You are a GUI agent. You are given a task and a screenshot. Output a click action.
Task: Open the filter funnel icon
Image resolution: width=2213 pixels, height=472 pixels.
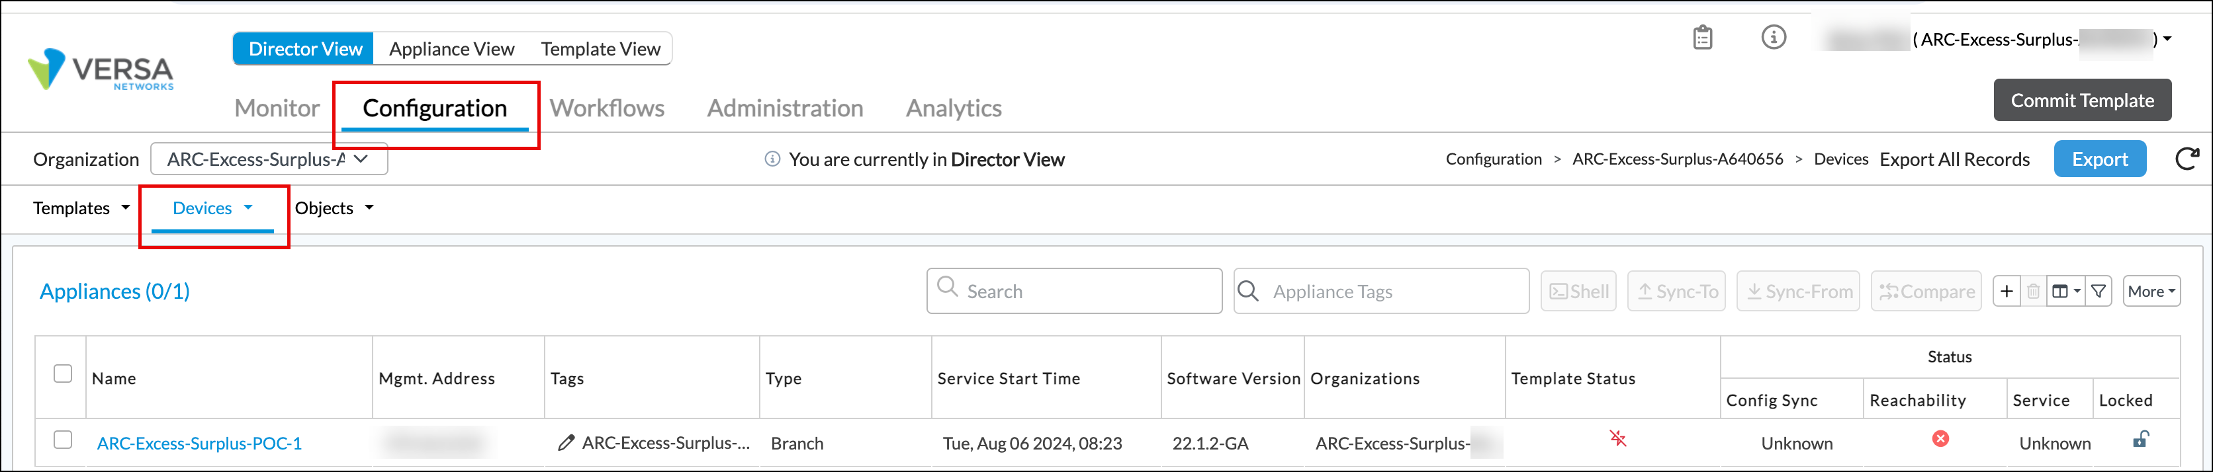2098,292
